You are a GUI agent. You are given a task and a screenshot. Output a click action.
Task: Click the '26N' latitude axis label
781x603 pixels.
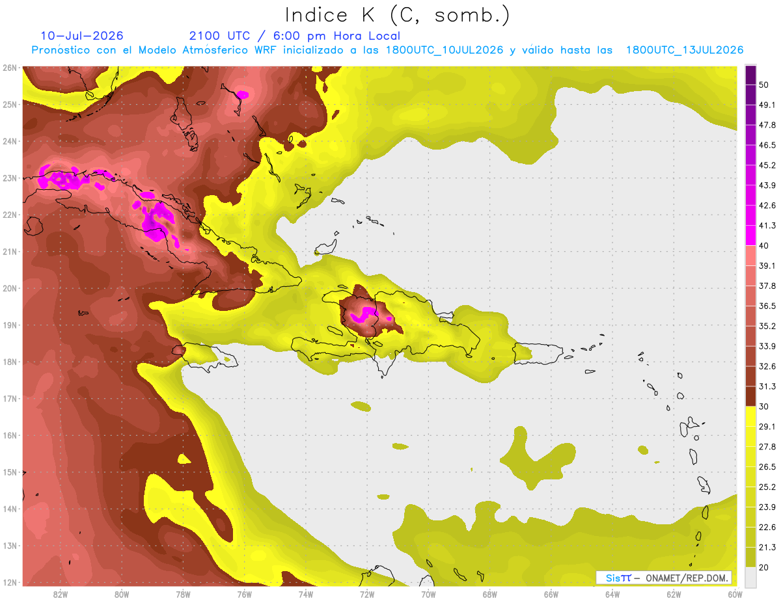(x=10, y=68)
